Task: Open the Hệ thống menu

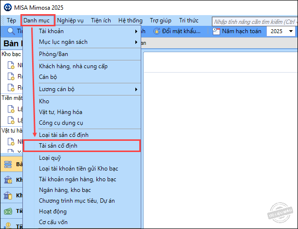Action: click(x=130, y=20)
